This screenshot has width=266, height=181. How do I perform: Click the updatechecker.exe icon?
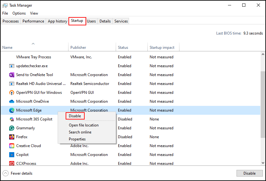click(x=11, y=66)
